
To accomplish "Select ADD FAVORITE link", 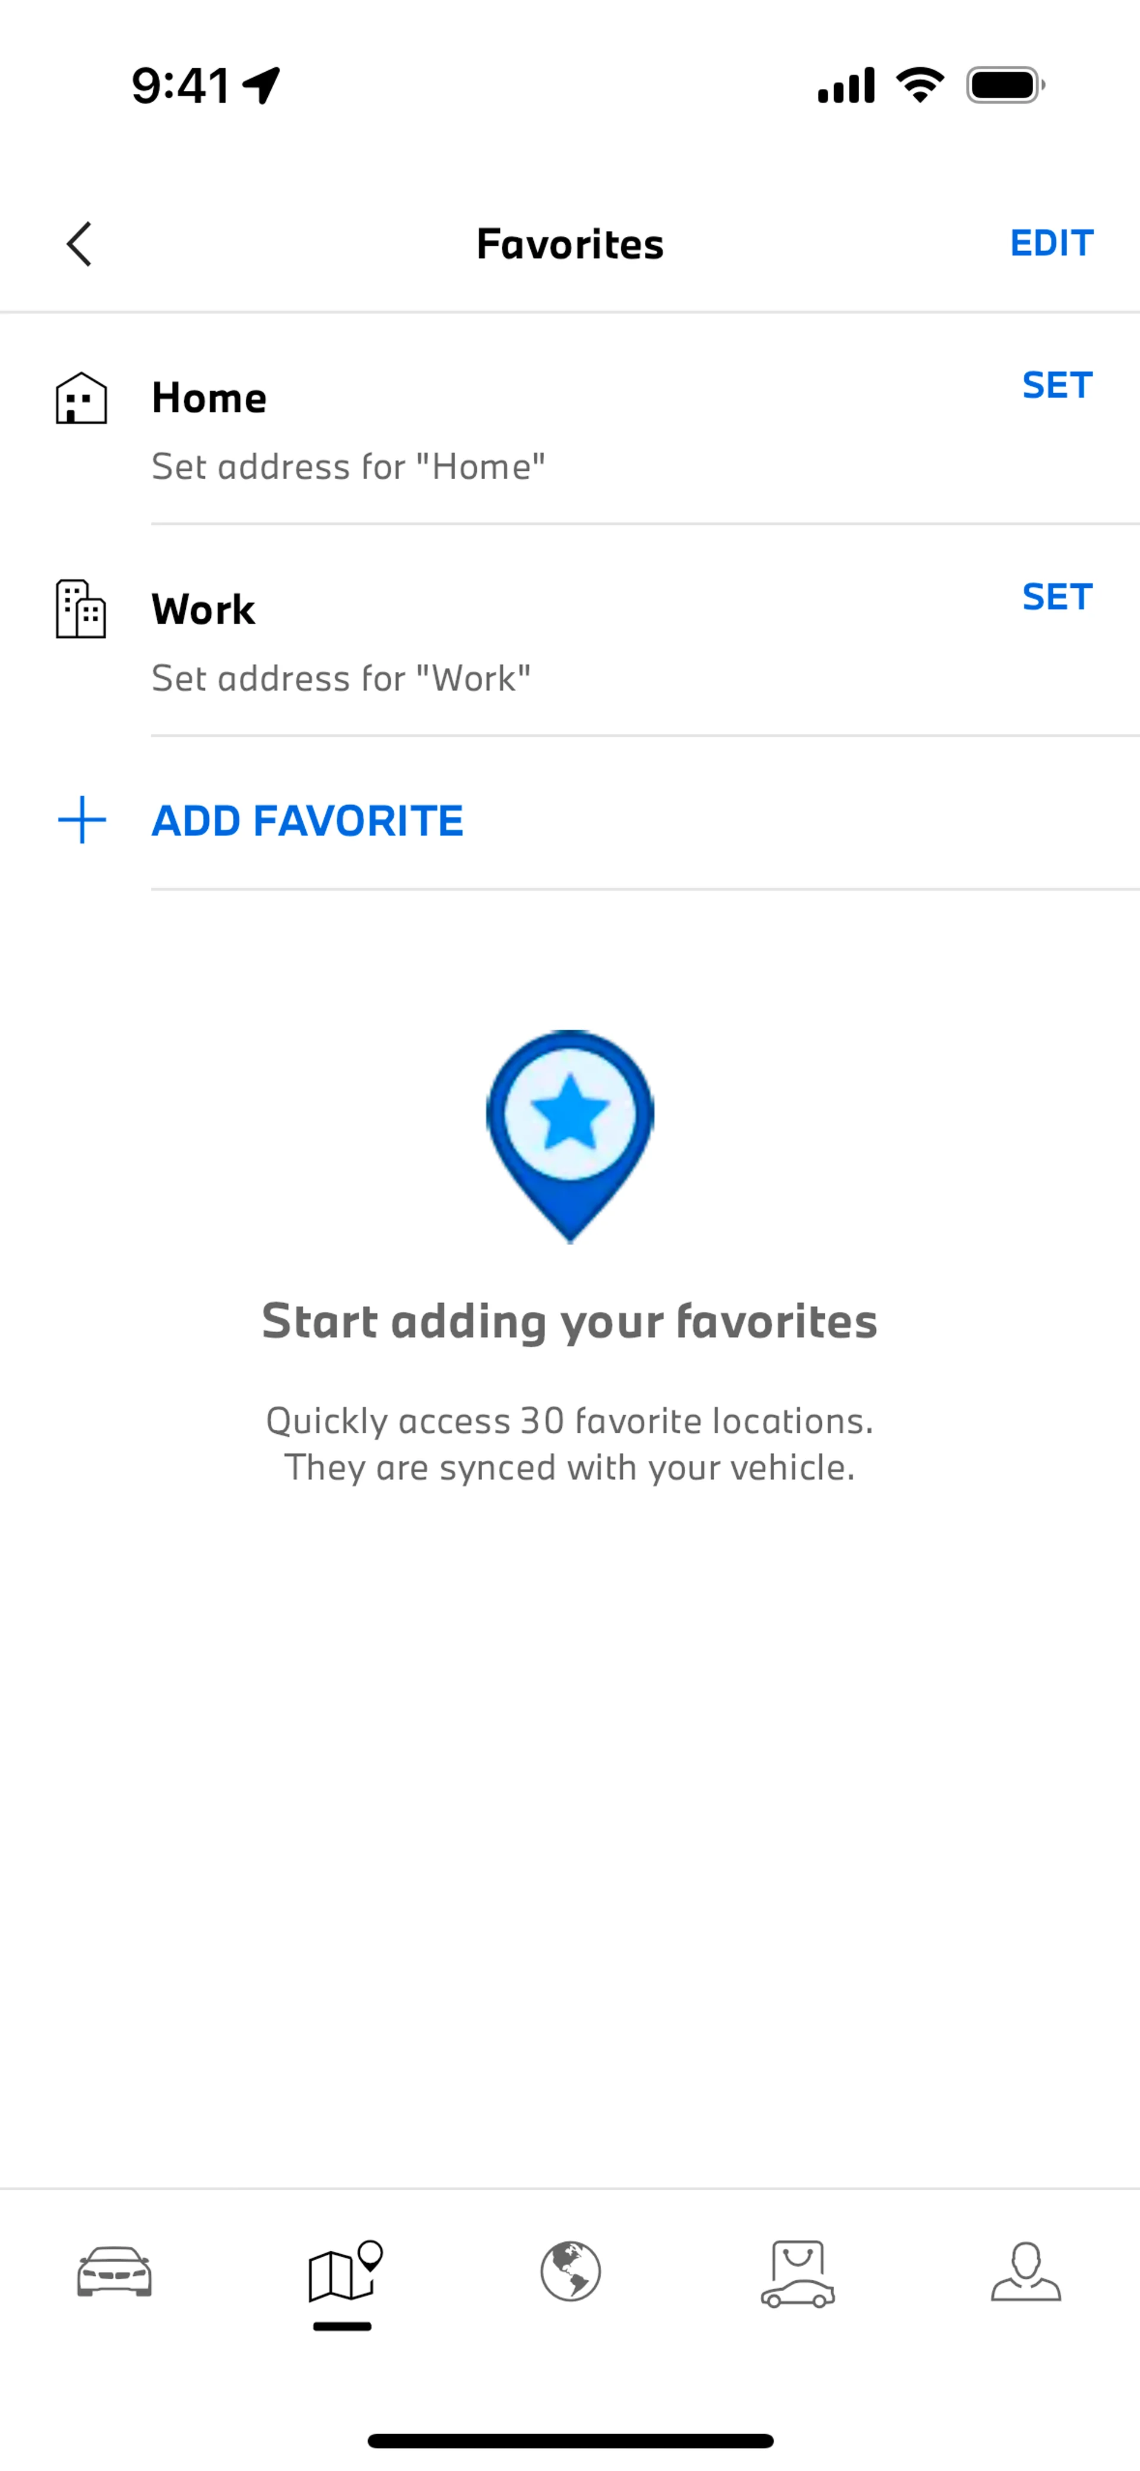I will coord(307,820).
